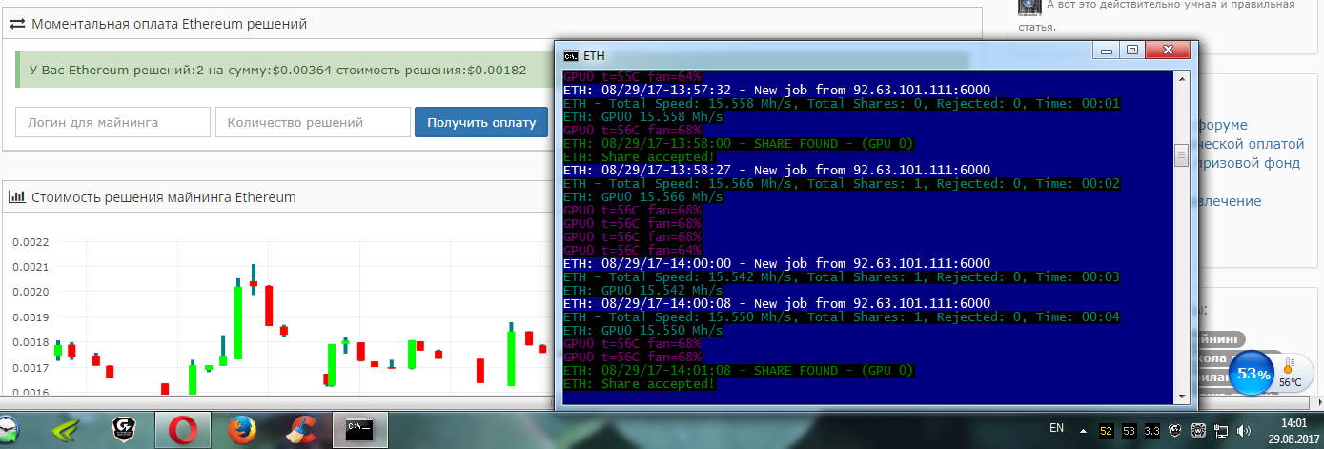Image resolution: width=1324 pixels, height=449 pixels.
Task: Open ETH console window system menu icon
Action: 572,55
